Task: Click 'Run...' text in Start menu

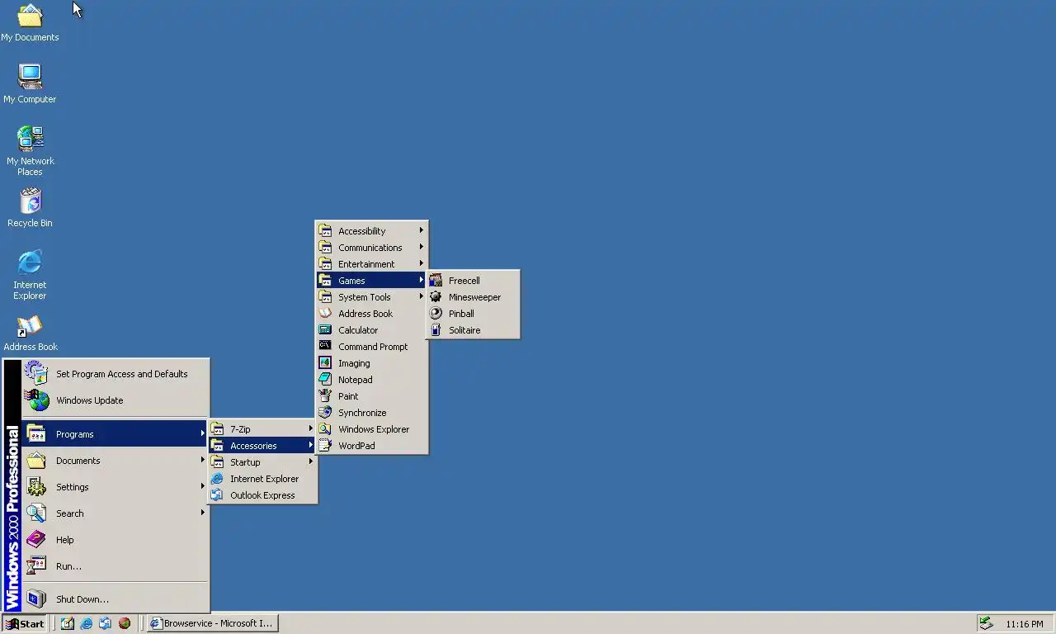Action: click(68, 566)
